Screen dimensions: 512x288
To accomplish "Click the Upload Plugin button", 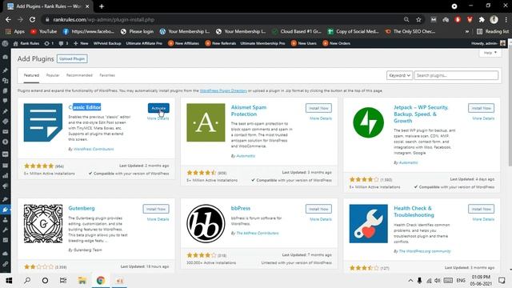I will coord(72,58).
